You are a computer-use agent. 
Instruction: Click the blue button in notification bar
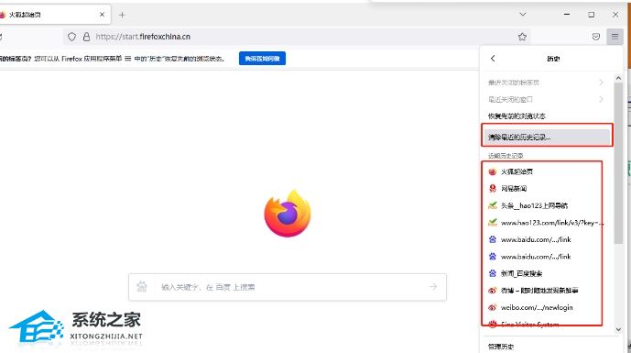(262, 59)
